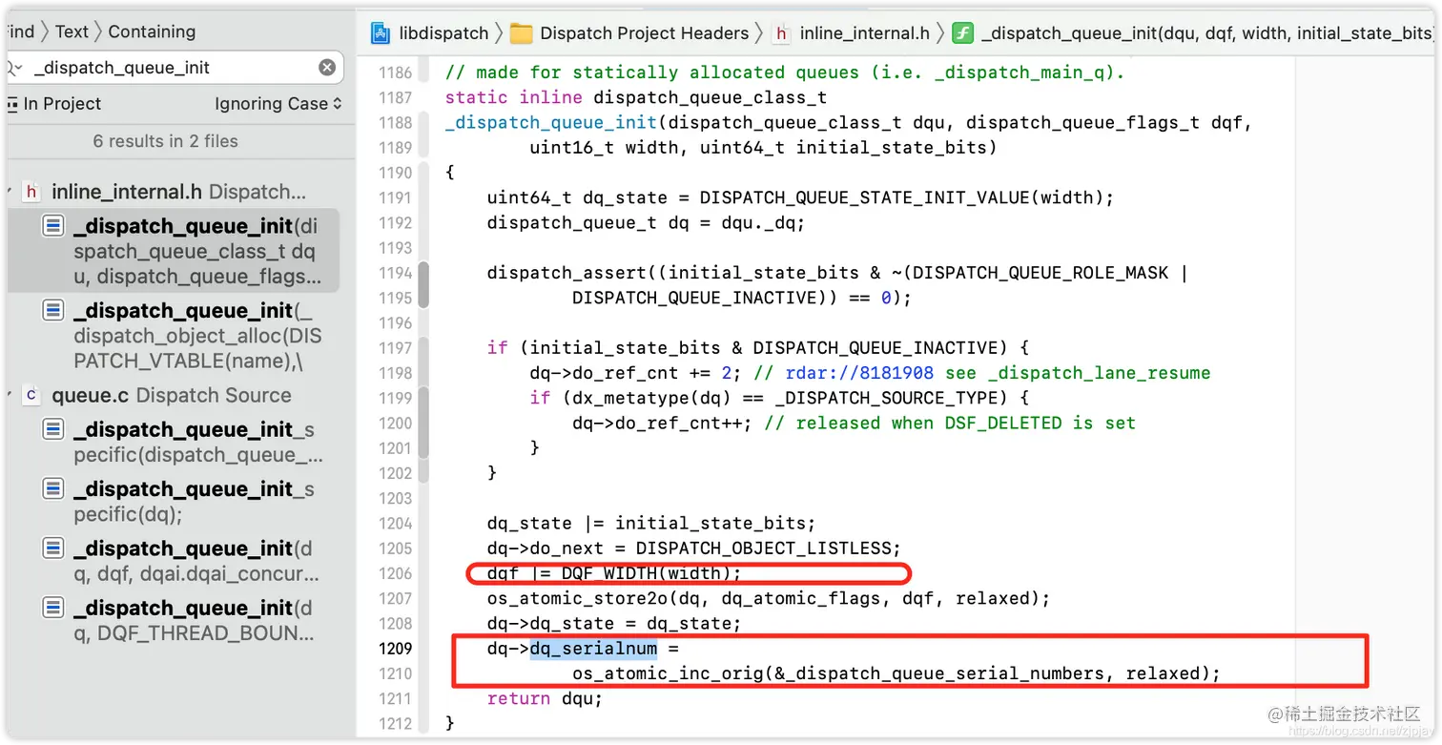The image size is (1442, 745).
Task: Click the code folding ribbon at line 1194
Action: (x=423, y=285)
